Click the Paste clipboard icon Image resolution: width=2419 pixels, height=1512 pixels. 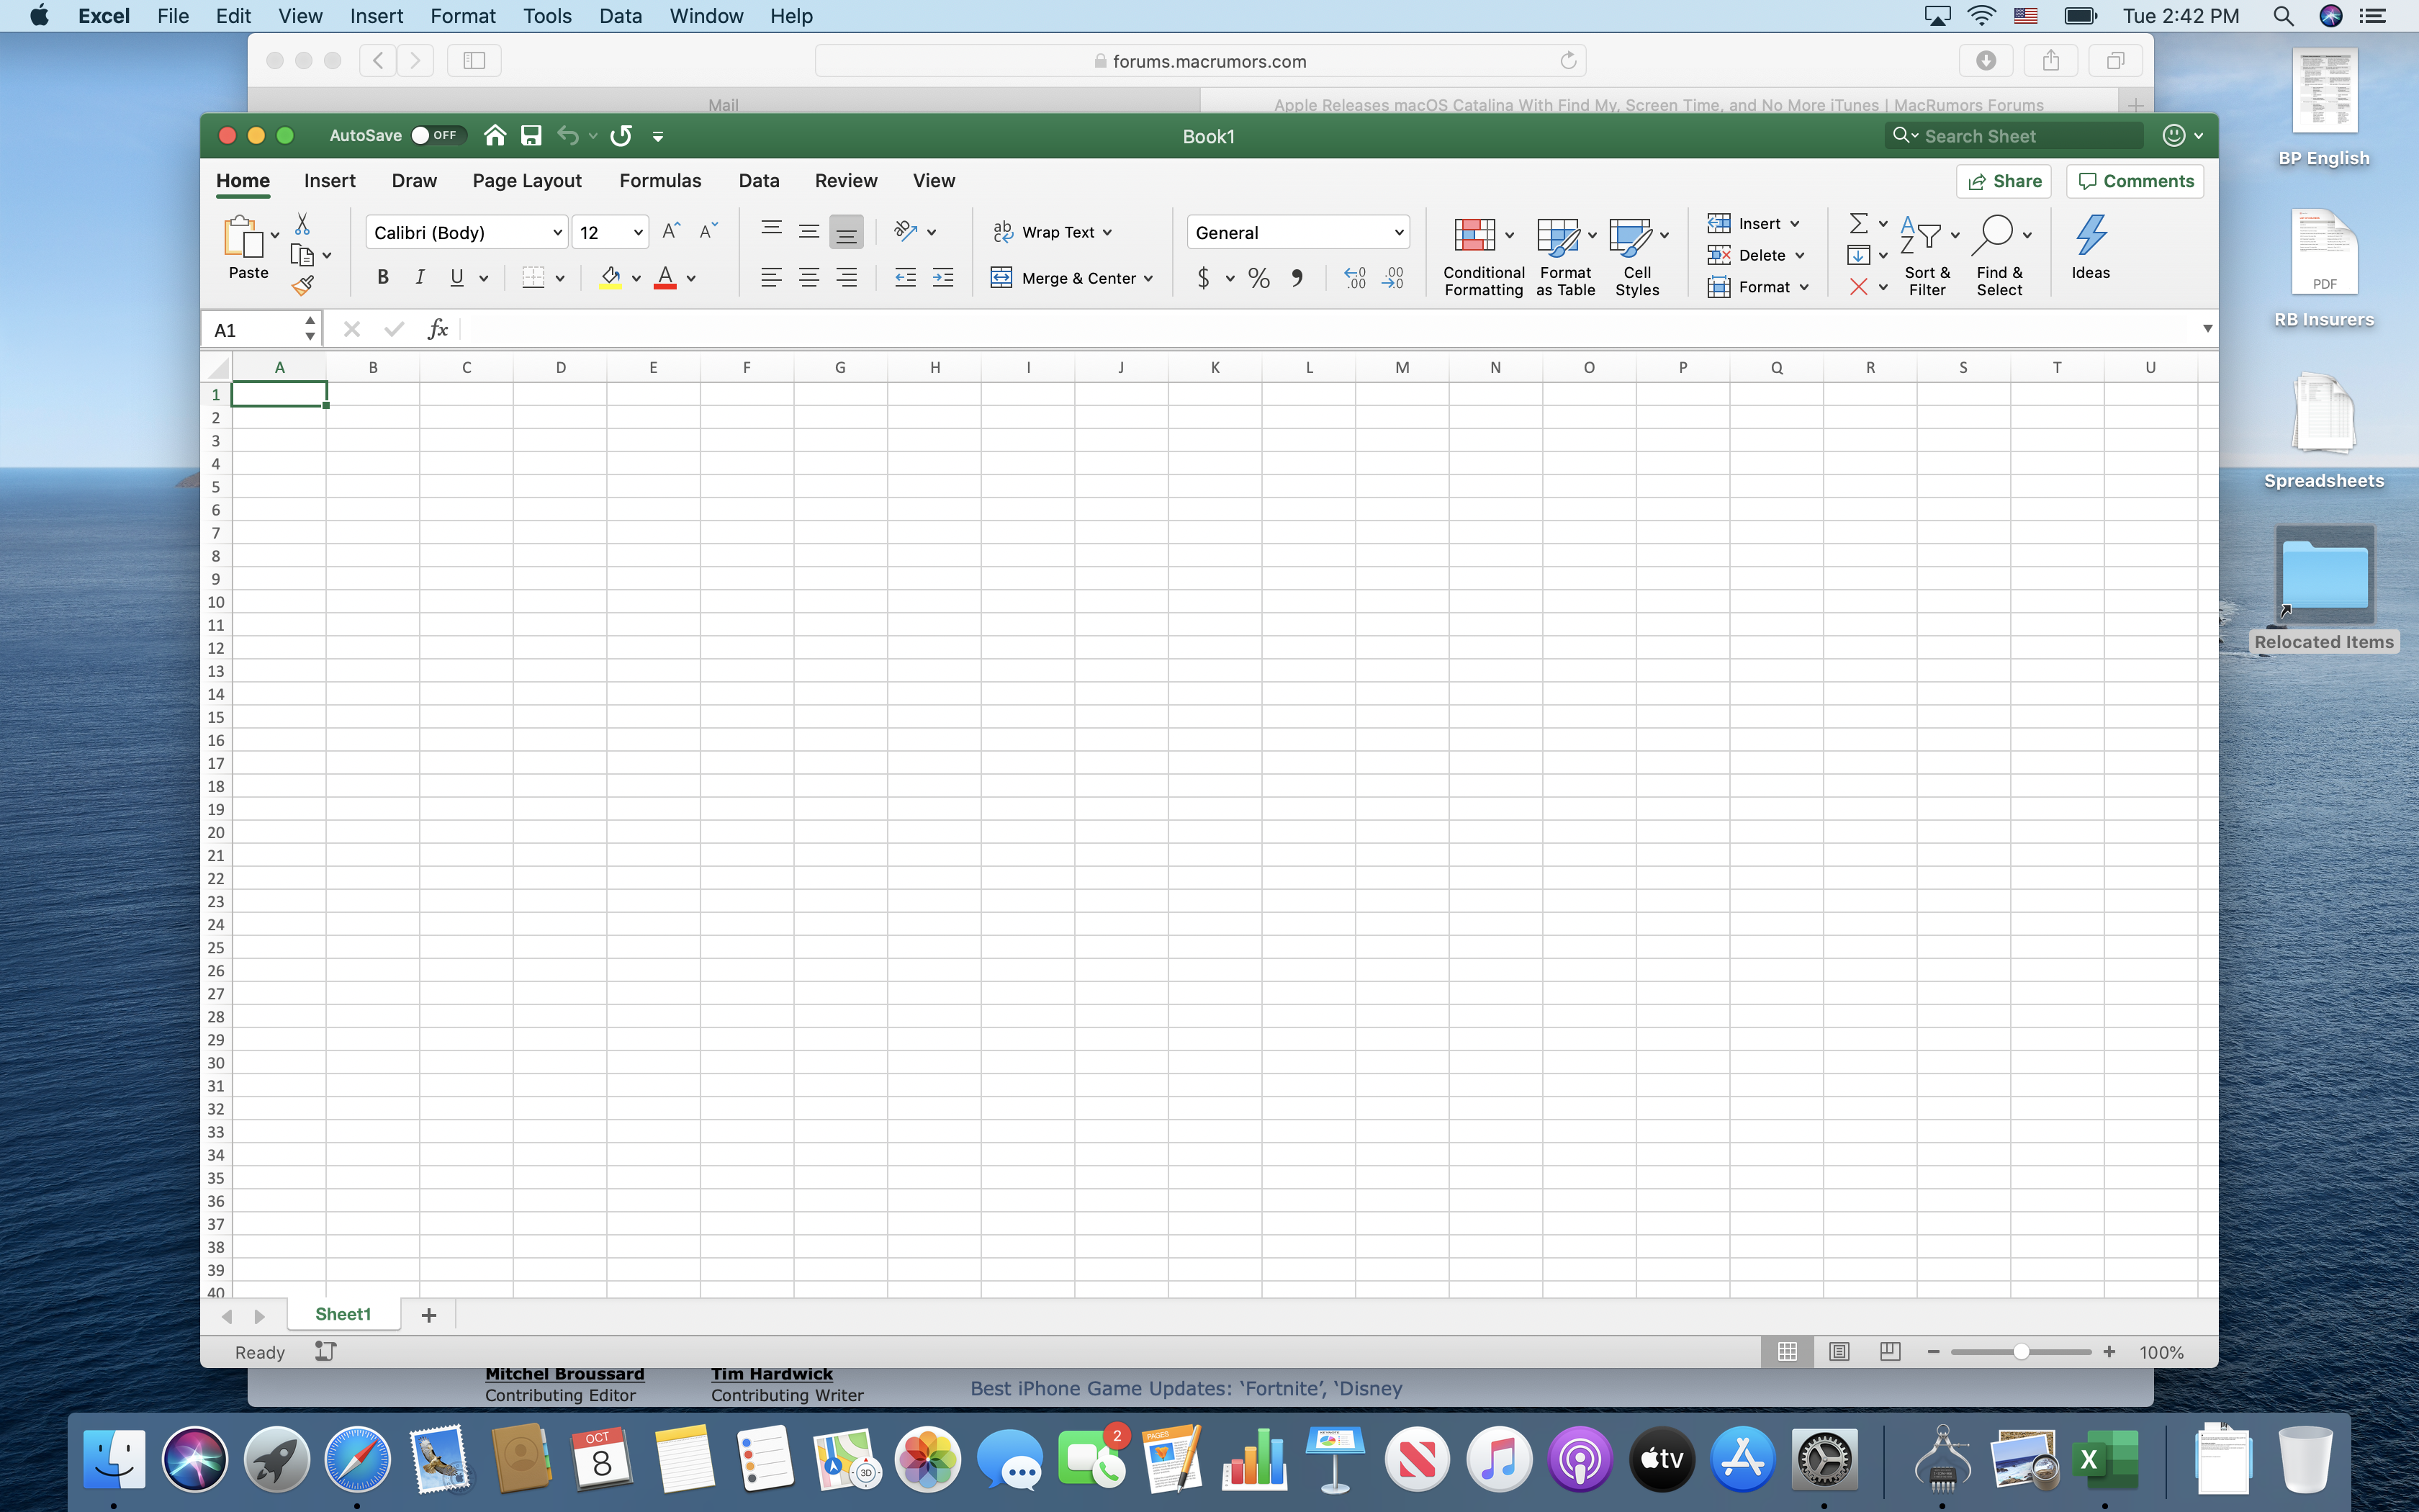click(x=243, y=238)
